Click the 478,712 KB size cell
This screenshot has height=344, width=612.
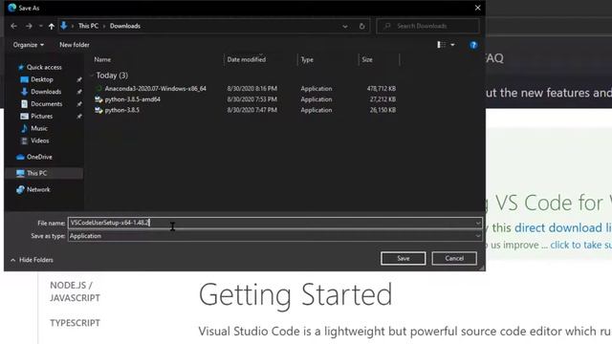382,89
